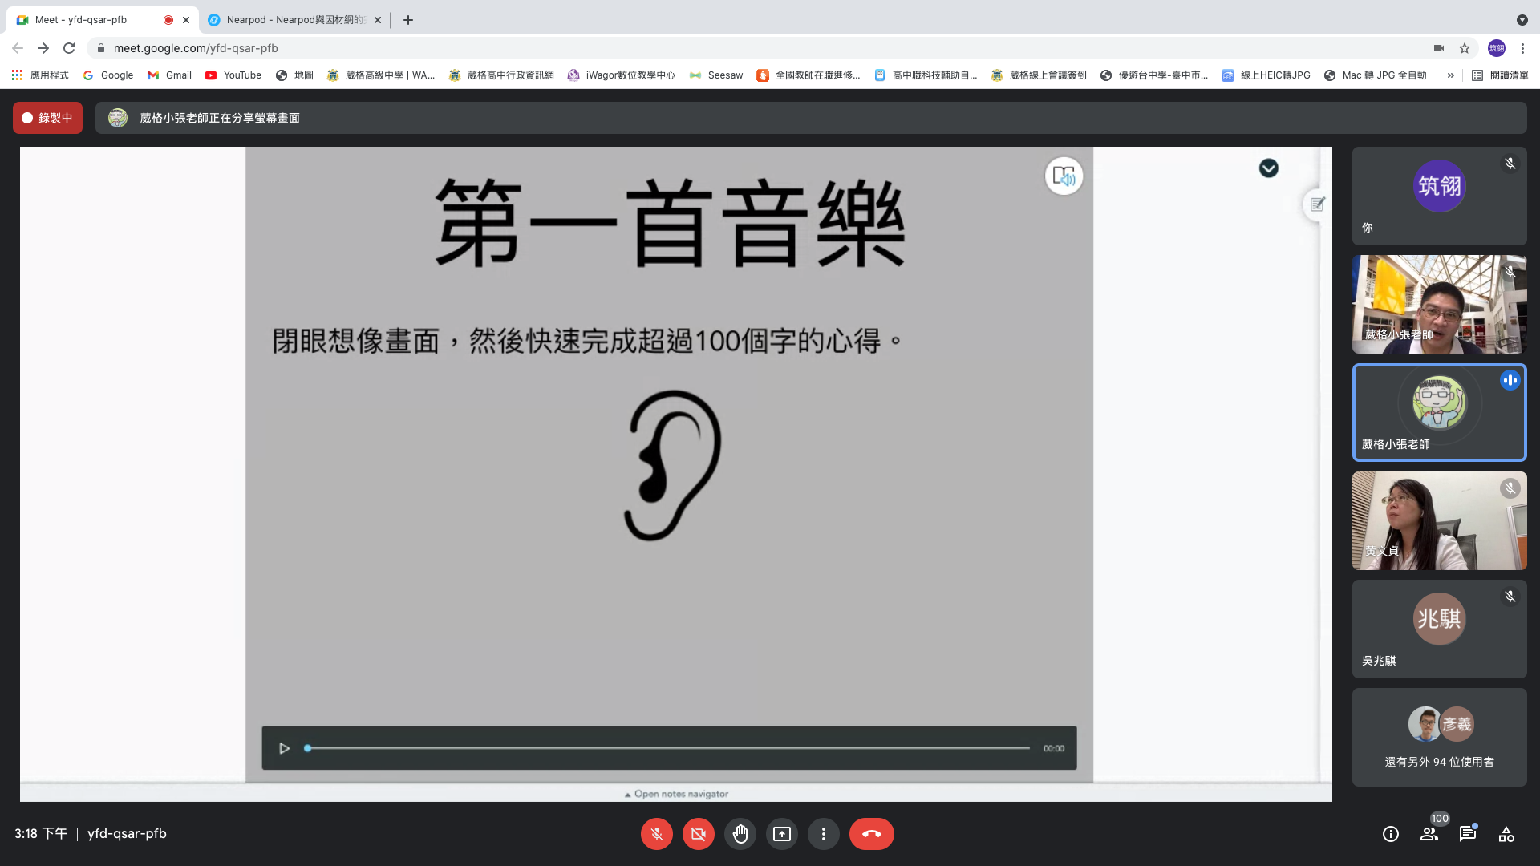Viewport: 1540px width, 866px height.
Task: Toggle the camera off button
Action: click(x=698, y=834)
